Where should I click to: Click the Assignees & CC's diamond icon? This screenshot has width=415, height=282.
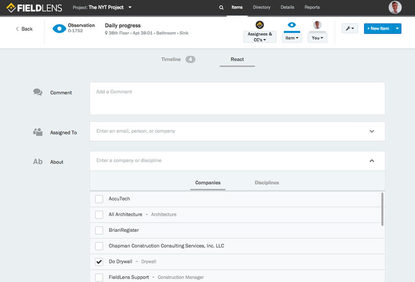[259, 25]
